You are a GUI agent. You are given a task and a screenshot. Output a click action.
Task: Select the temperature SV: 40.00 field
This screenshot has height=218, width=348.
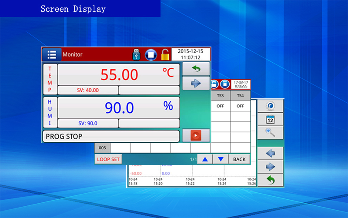(x=88, y=90)
